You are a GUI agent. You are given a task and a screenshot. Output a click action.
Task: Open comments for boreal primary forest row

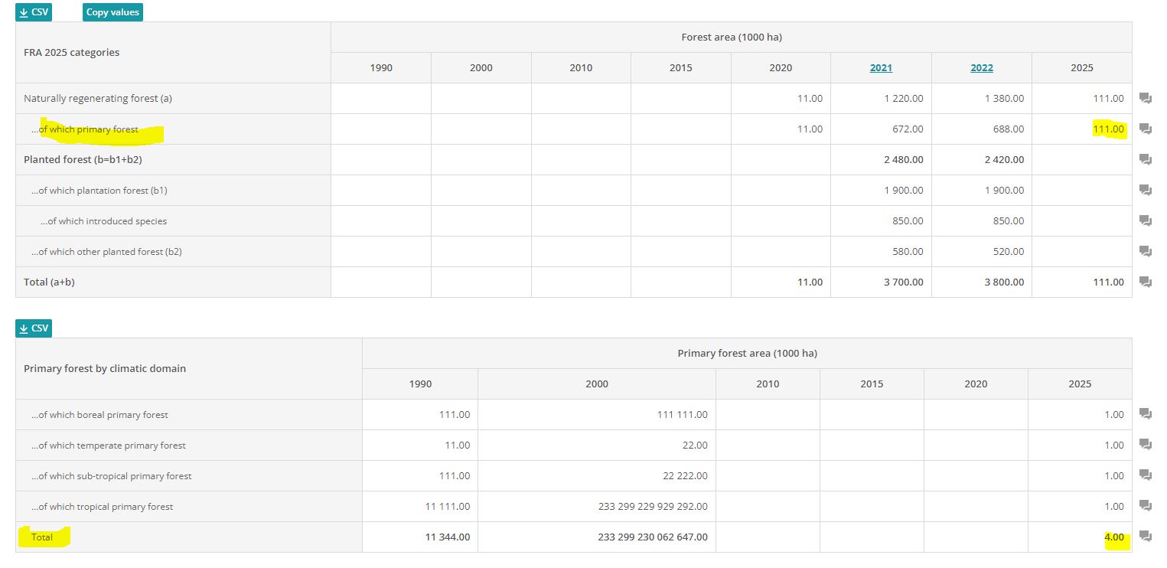click(x=1145, y=414)
